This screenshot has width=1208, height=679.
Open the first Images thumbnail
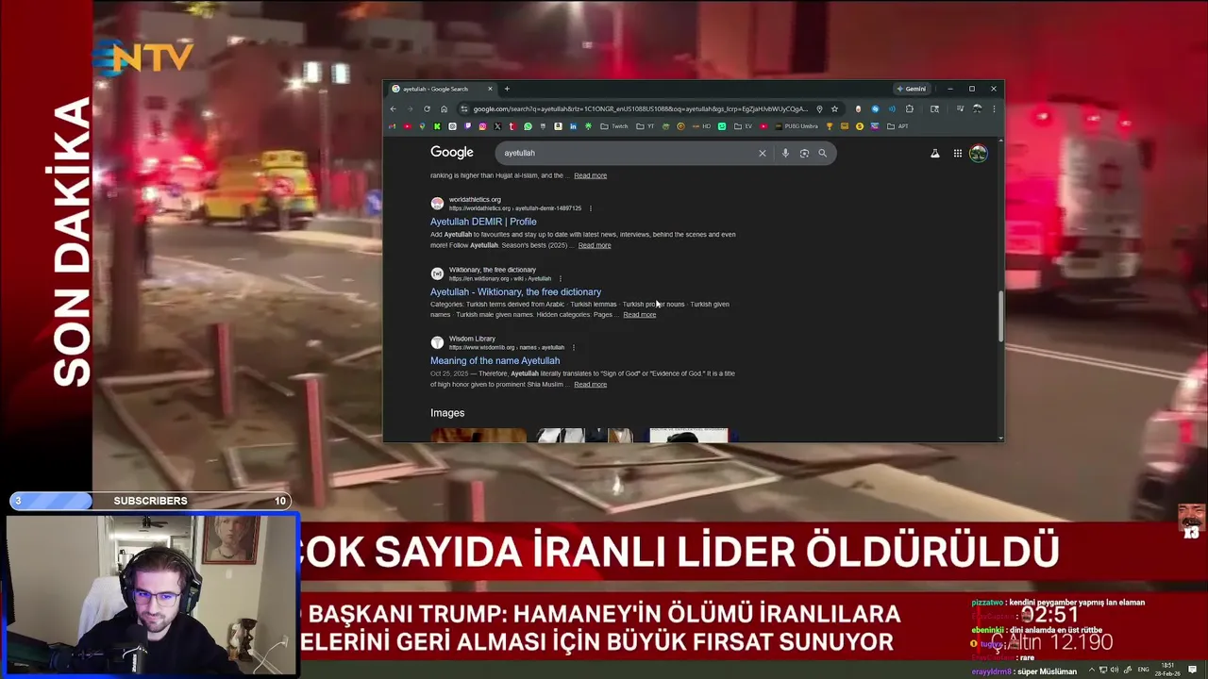(478, 435)
